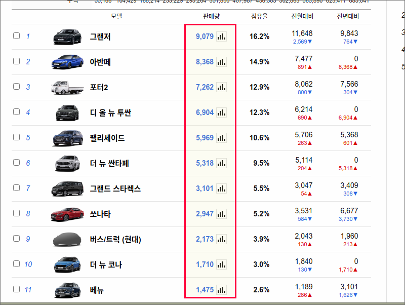Viewport: 405px width, 305px height.
Task: Open sales chart icon for 디 올 뉴 투싼
Action: point(221,112)
